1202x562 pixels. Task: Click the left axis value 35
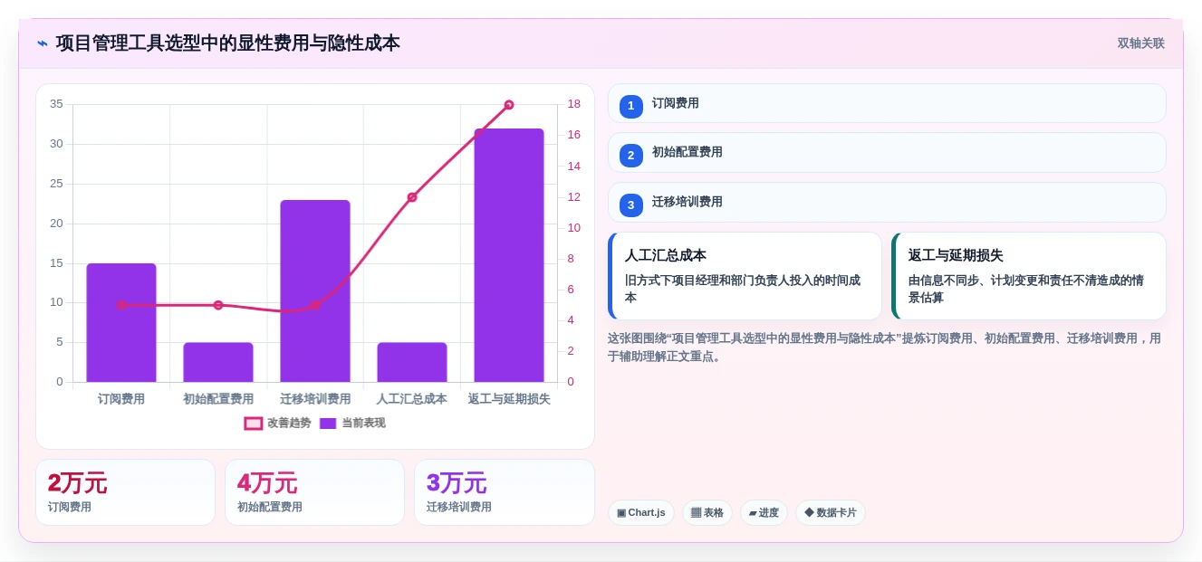click(56, 104)
